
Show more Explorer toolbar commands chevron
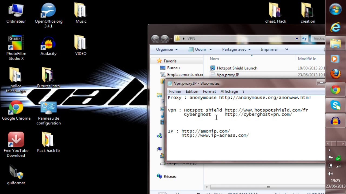click(x=287, y=49)
